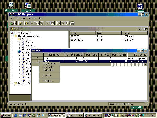Click the Properties toolbar icon
Viewport: 157px width, 118px height.
click(x=52, y=23)
